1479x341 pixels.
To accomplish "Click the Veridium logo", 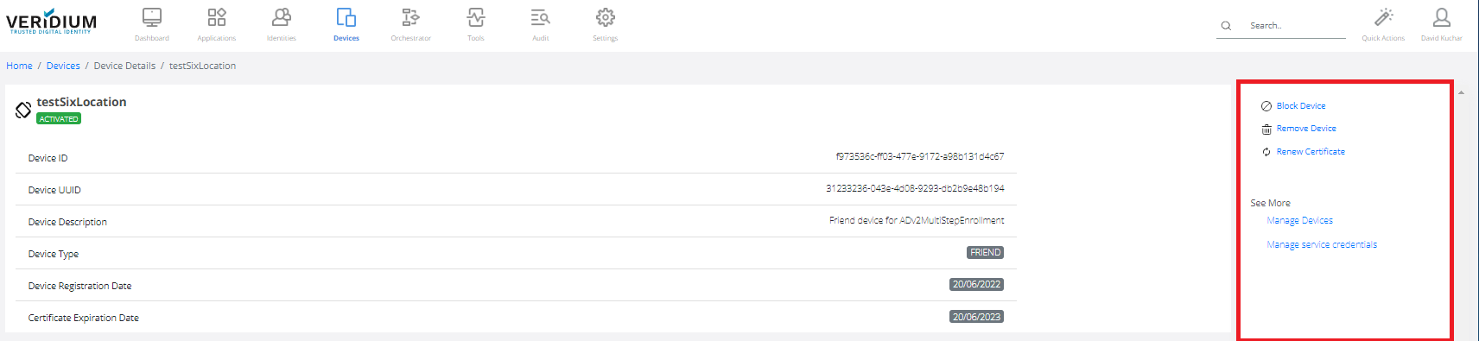I will pos(52,22).
